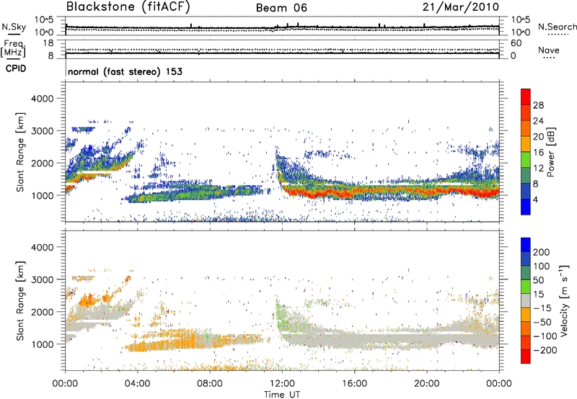Click the "2000" tick on the power panel axis
The image size is (577, 399).
click(x=43, y=163)
